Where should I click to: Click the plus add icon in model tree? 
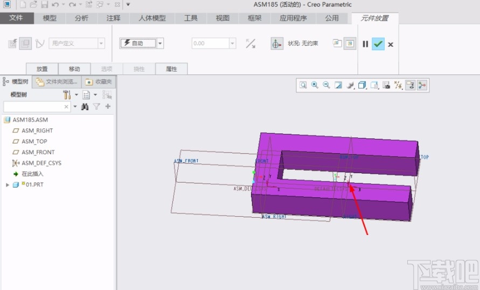coord(108,106)
